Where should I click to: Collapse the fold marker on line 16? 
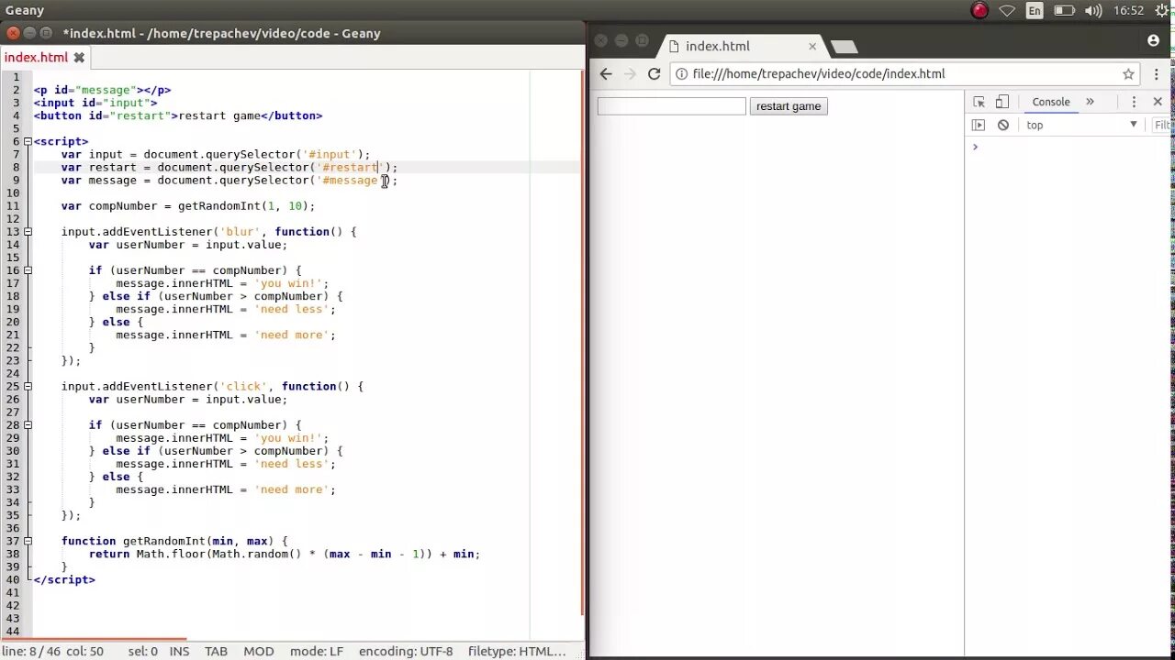coord(28,270)
